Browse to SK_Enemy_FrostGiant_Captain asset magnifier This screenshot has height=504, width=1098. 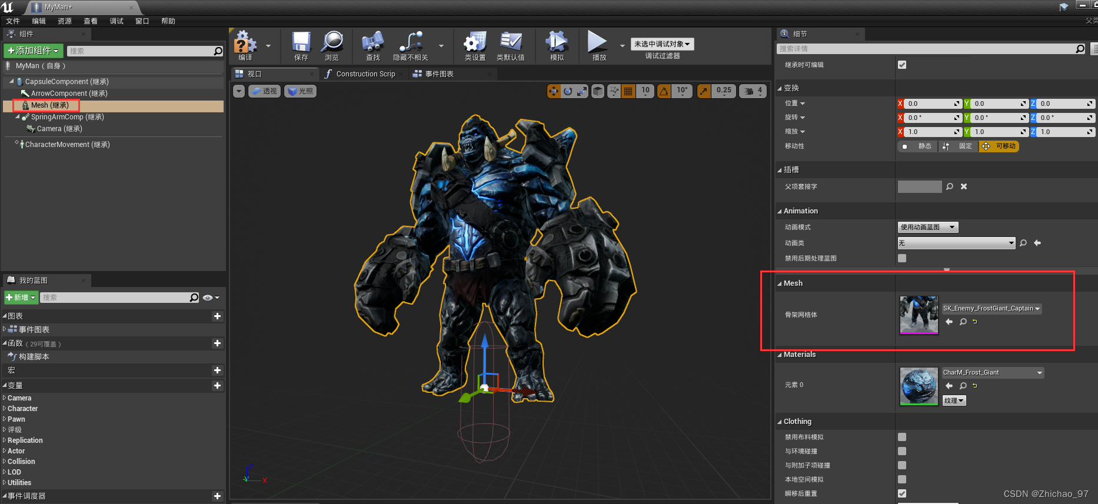(963, 322)
